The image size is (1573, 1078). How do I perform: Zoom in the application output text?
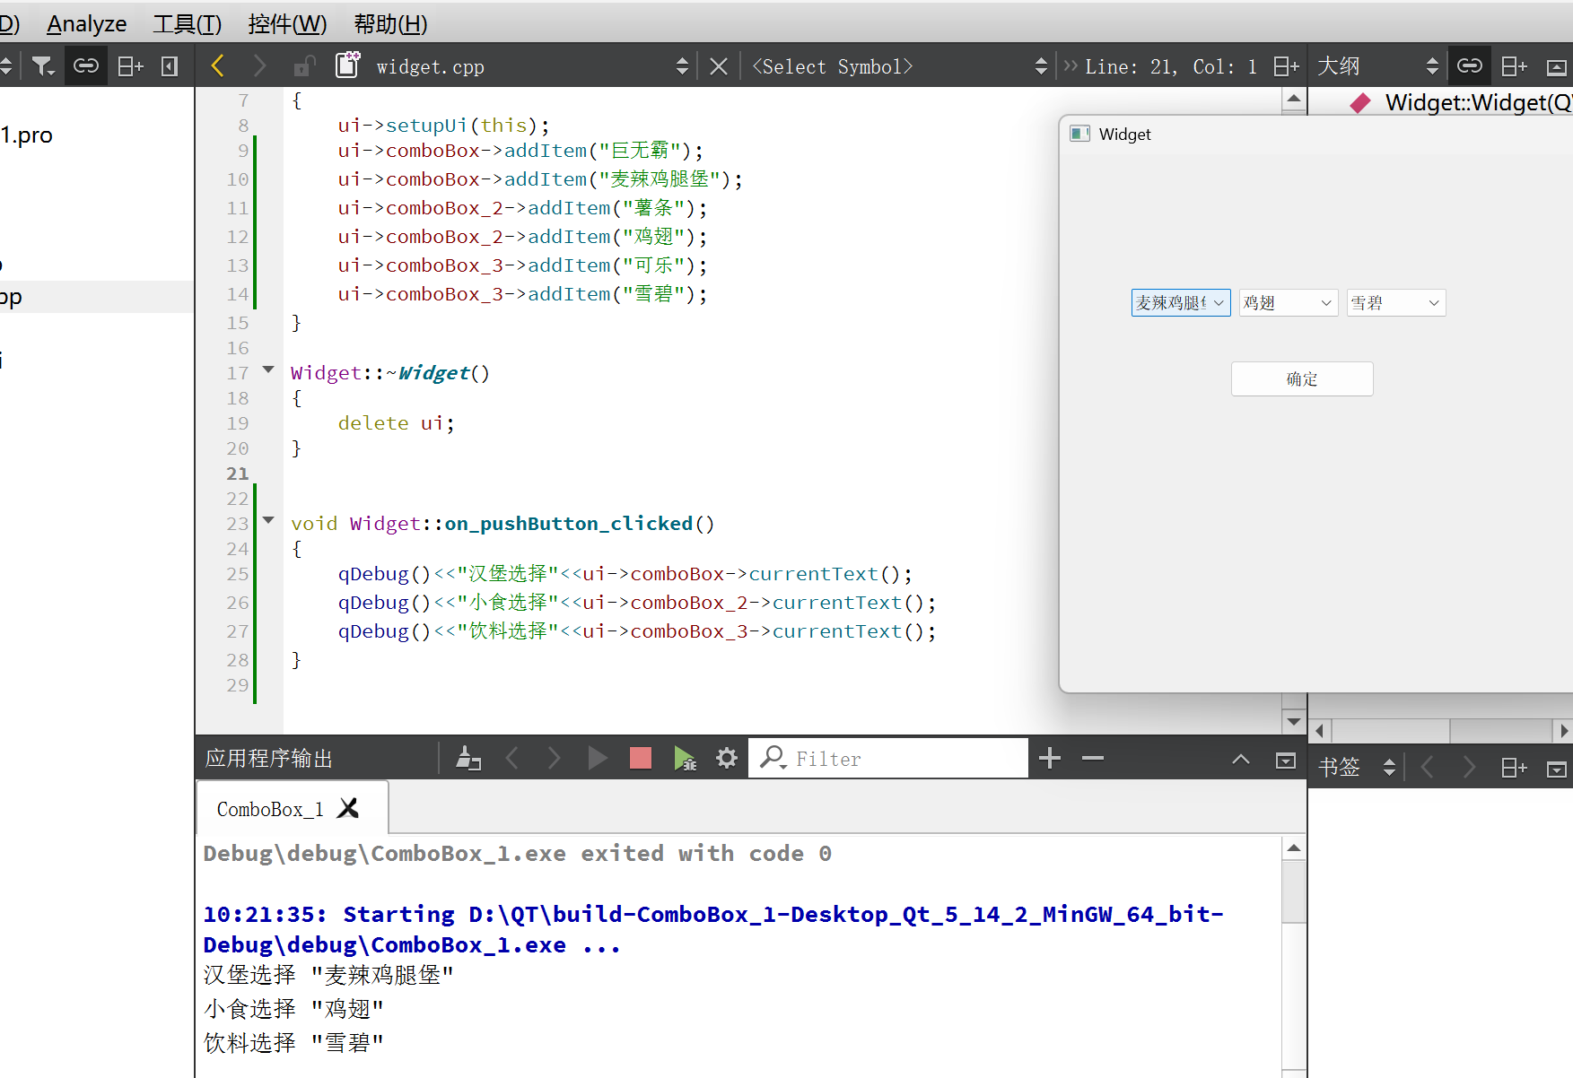tap(1050, 759)
